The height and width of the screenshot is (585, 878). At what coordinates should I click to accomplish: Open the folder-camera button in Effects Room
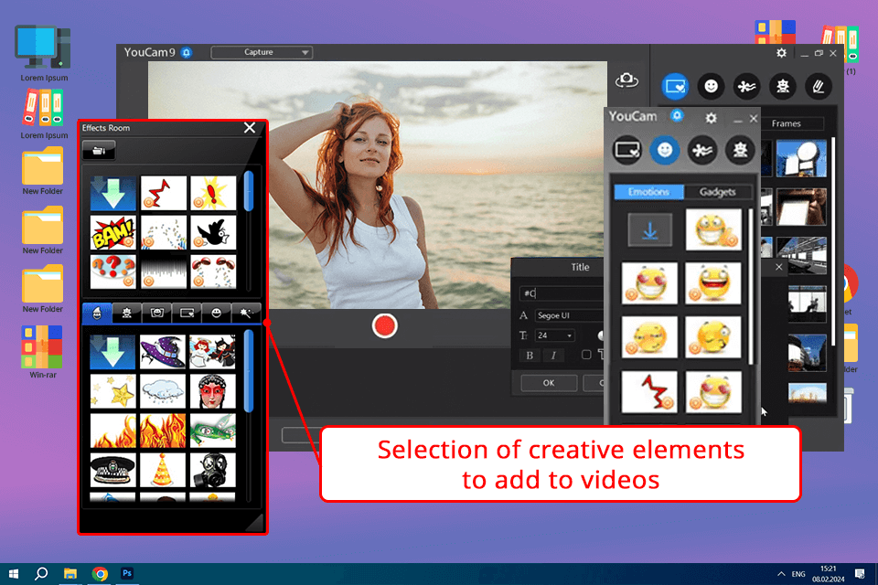tap(99, 150)
